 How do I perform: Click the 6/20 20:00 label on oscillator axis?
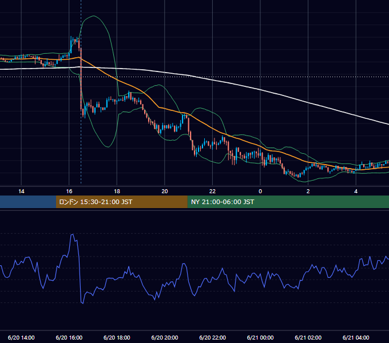[165, 337]
